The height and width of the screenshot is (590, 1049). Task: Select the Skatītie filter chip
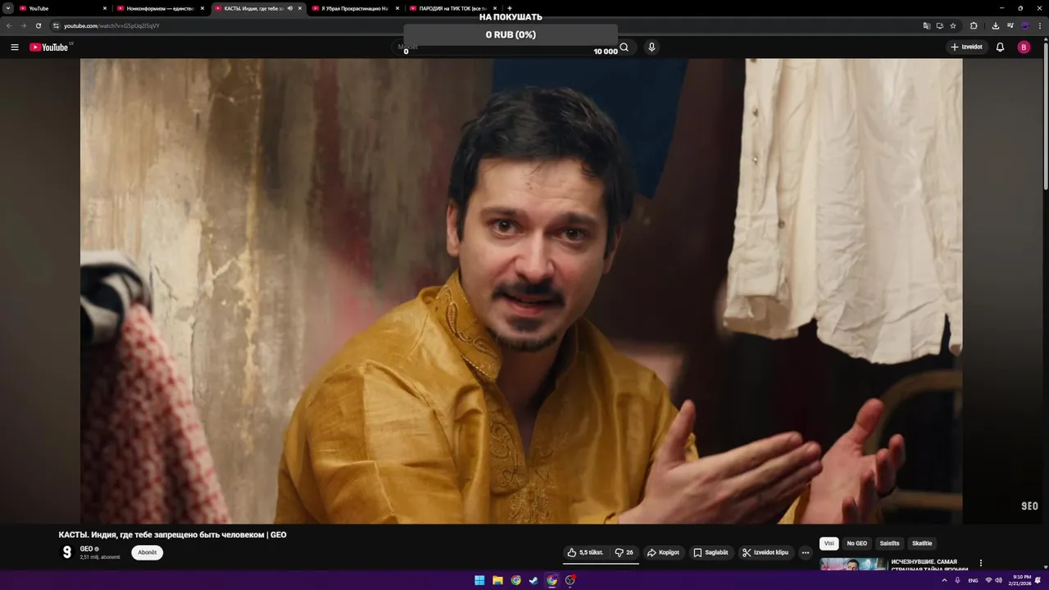922,543
